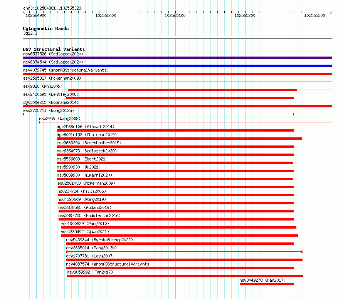Open esv1000829 (Pang2010) variant
This screenshot has width=343, height=299.
[85, 224]
